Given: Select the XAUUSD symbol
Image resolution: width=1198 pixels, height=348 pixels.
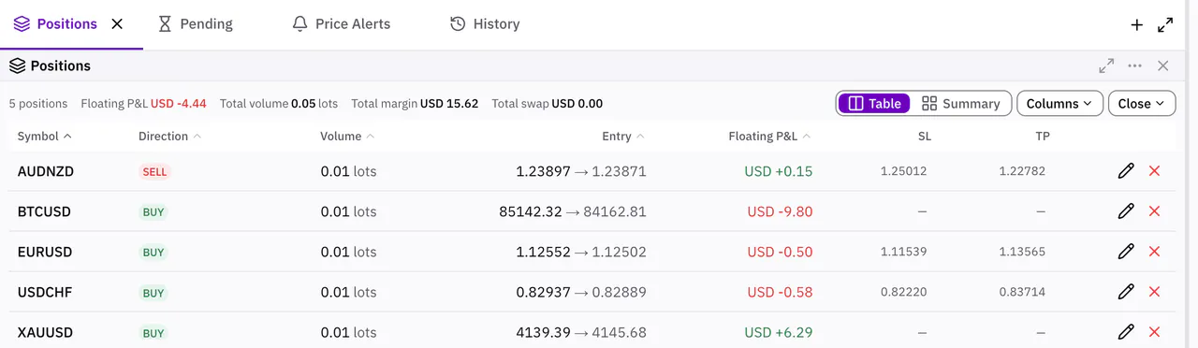Looking at the screenshot, I should 45,332.
